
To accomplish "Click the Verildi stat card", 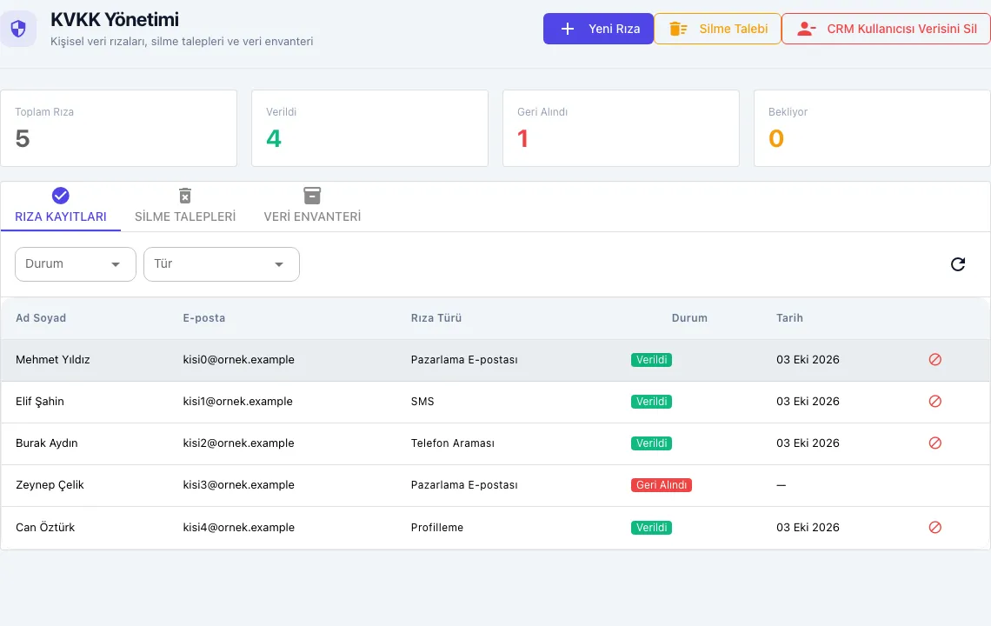I will point(369,129).
